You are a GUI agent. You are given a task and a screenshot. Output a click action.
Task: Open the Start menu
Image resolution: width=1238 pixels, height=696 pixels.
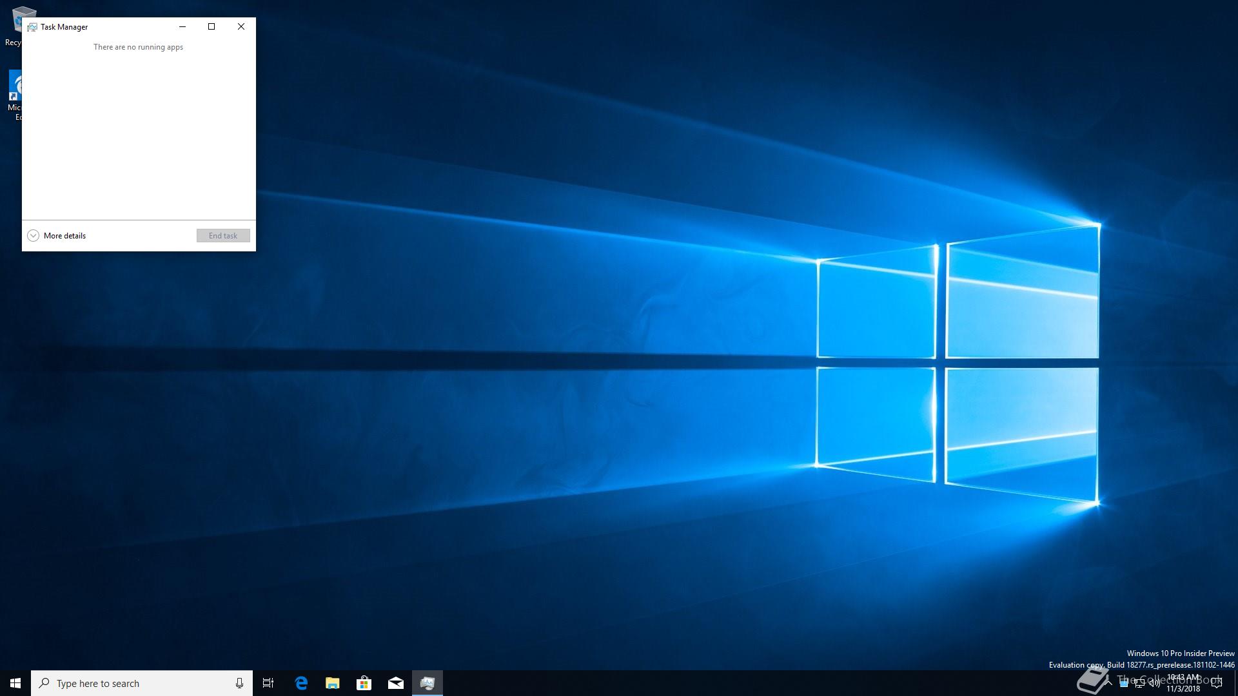15,683
